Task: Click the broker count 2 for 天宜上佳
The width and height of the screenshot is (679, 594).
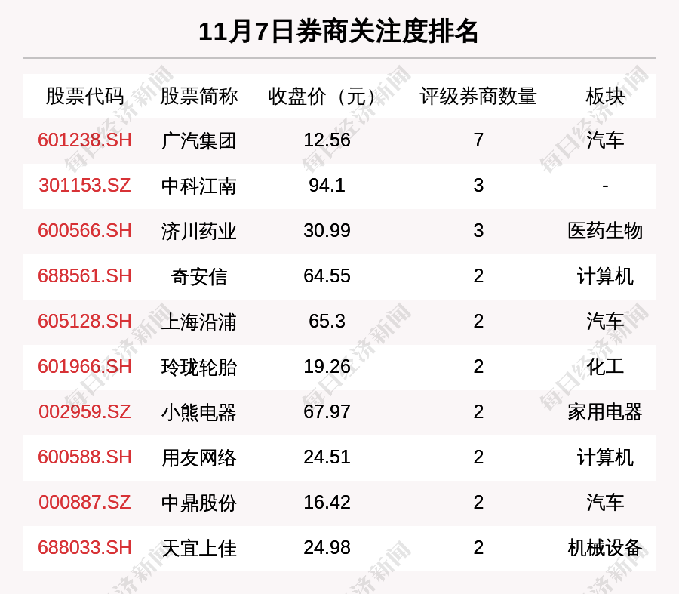Action: tap(478, 548)
